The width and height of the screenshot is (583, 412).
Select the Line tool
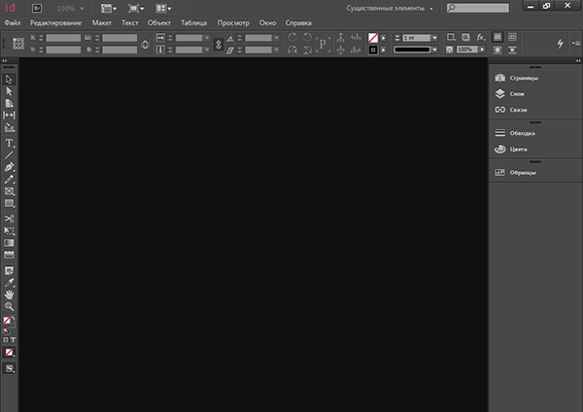pos(9,155)
